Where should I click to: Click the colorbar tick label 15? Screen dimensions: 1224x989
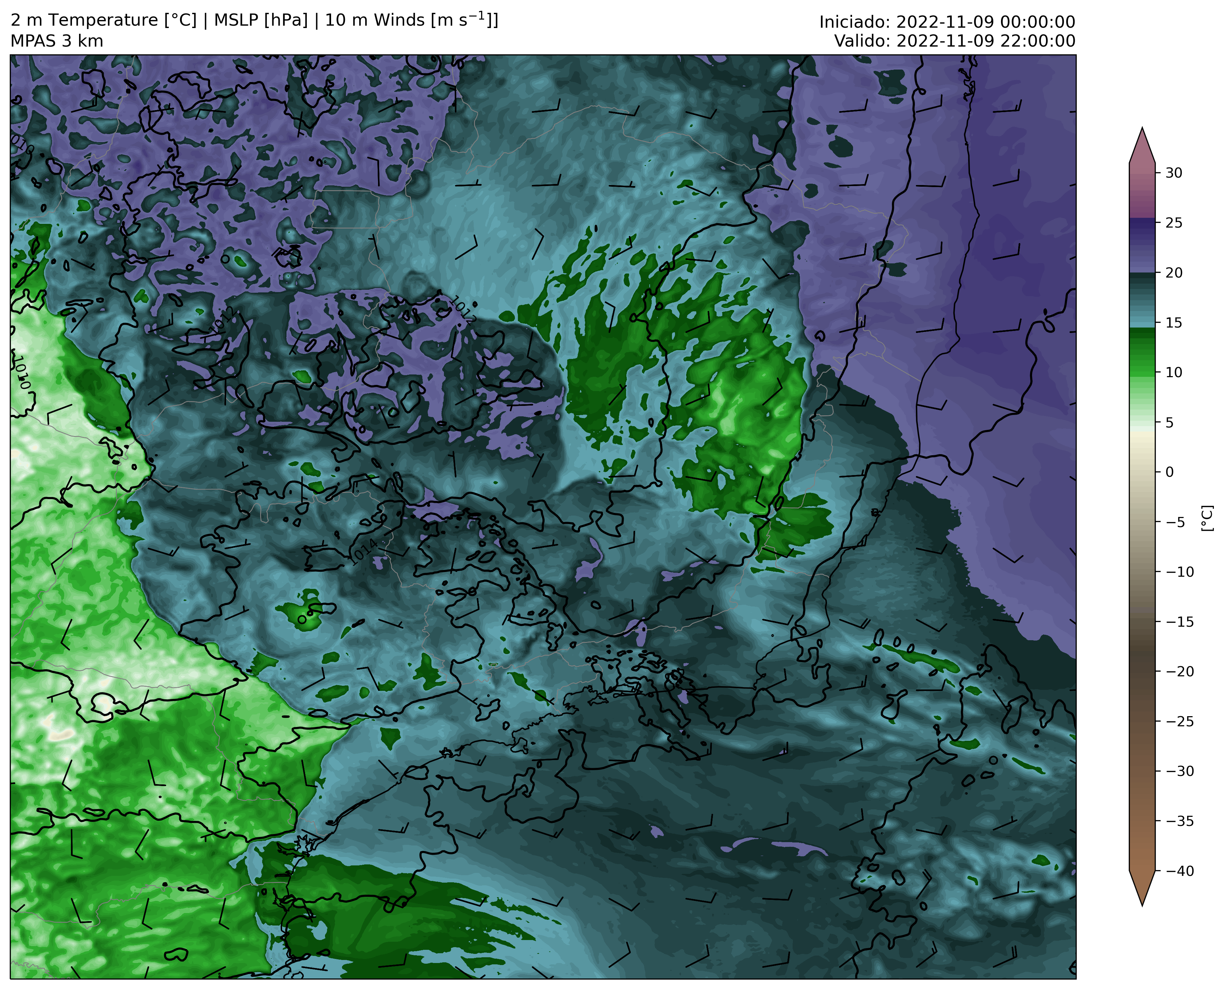tap(1174, 322)
